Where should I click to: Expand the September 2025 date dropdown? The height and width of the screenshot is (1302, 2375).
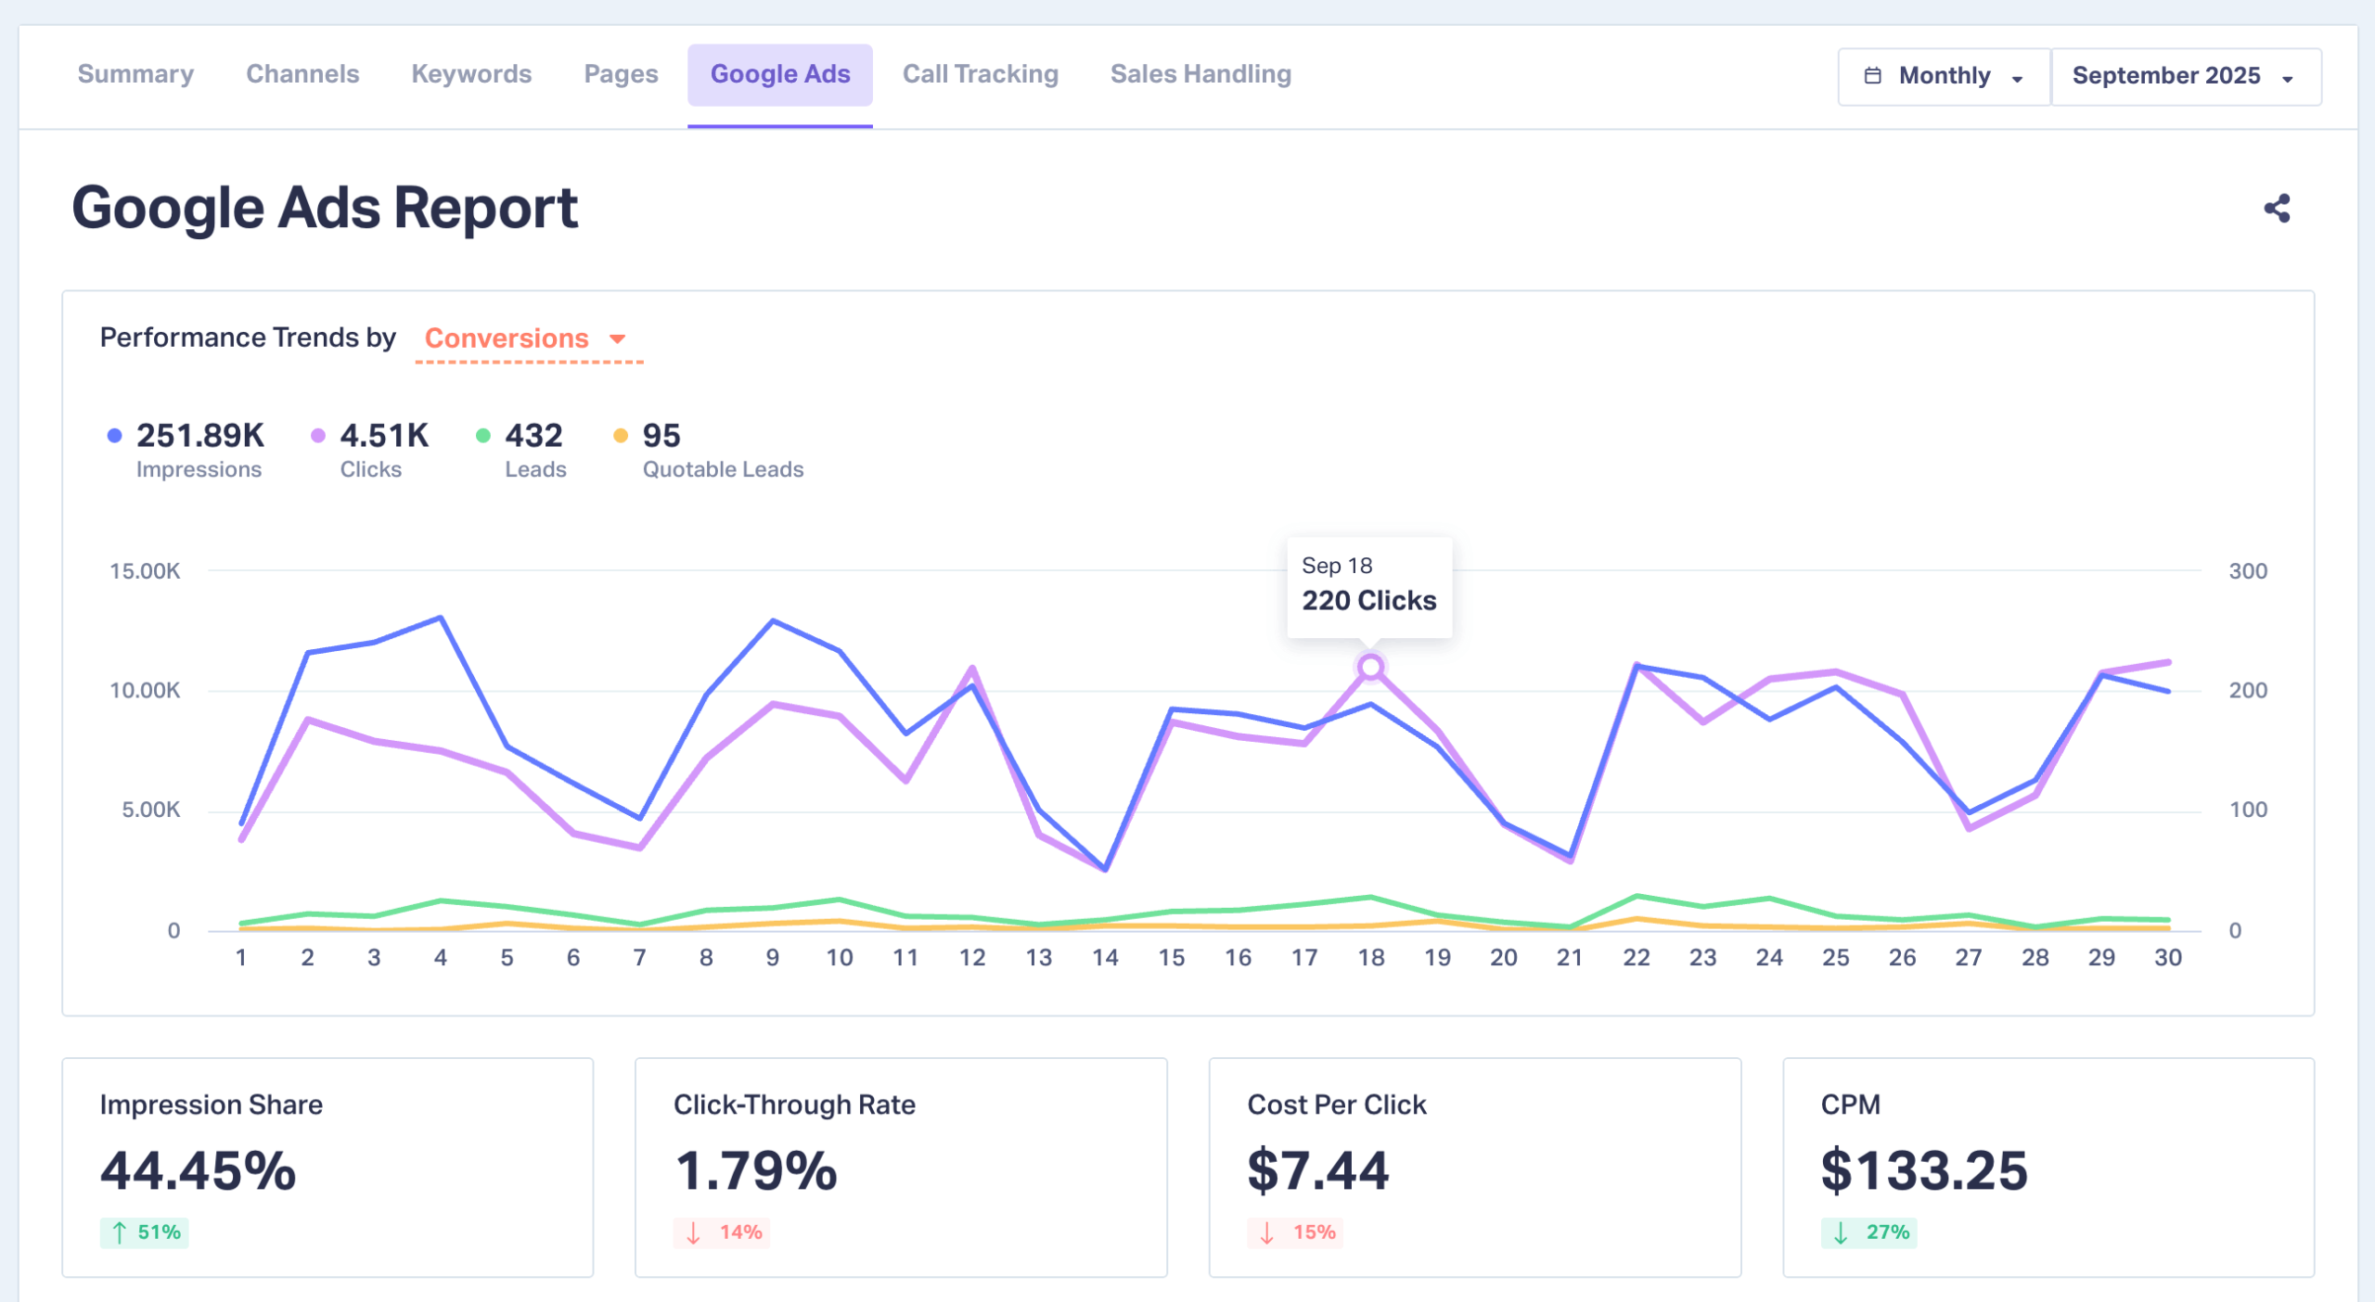pyautogui.click(x=2185, y=76)
